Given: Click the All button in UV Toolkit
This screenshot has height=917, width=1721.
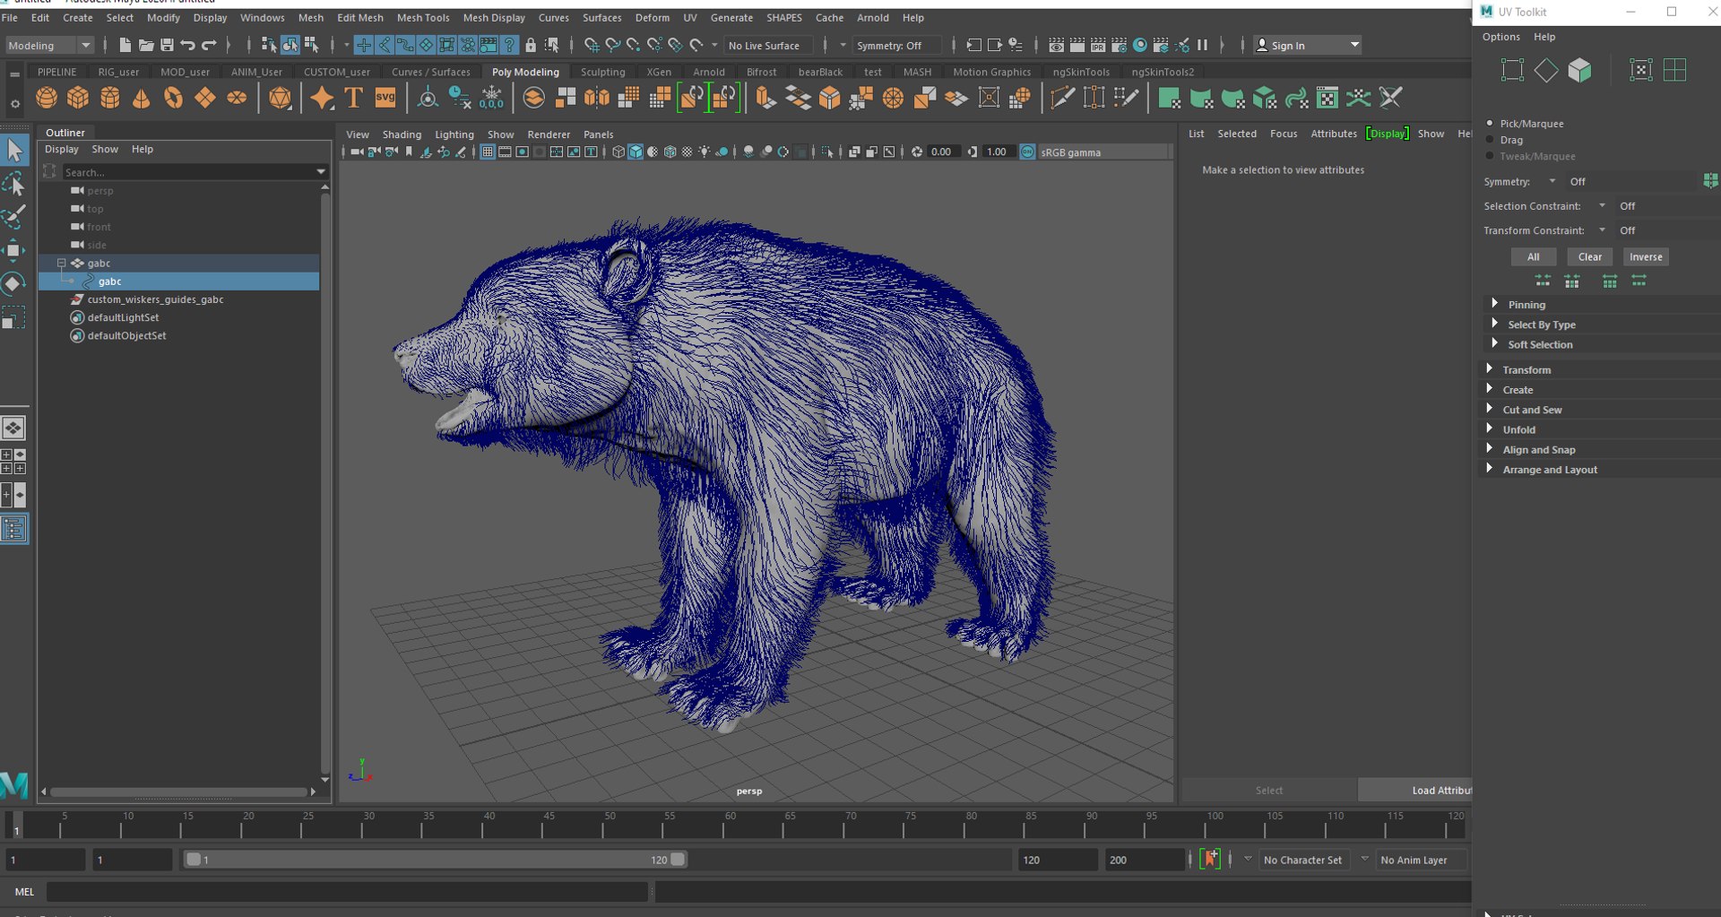Looking at the screenshot, I should click(1534, 256).
